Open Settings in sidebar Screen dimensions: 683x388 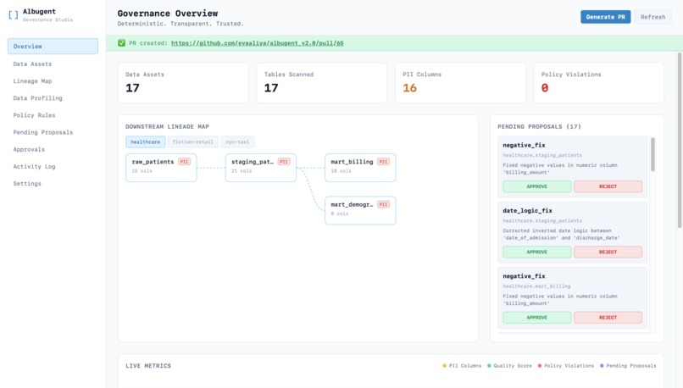pyautogui.click(x=27, y=184)
